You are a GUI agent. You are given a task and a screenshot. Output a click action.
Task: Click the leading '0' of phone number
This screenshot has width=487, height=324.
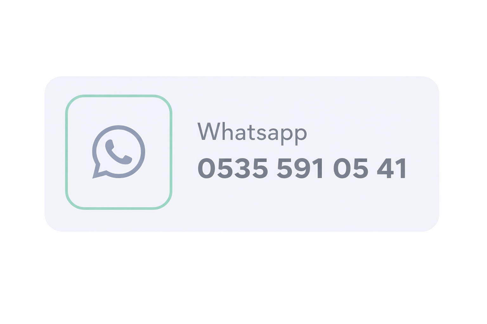(206, 168)
